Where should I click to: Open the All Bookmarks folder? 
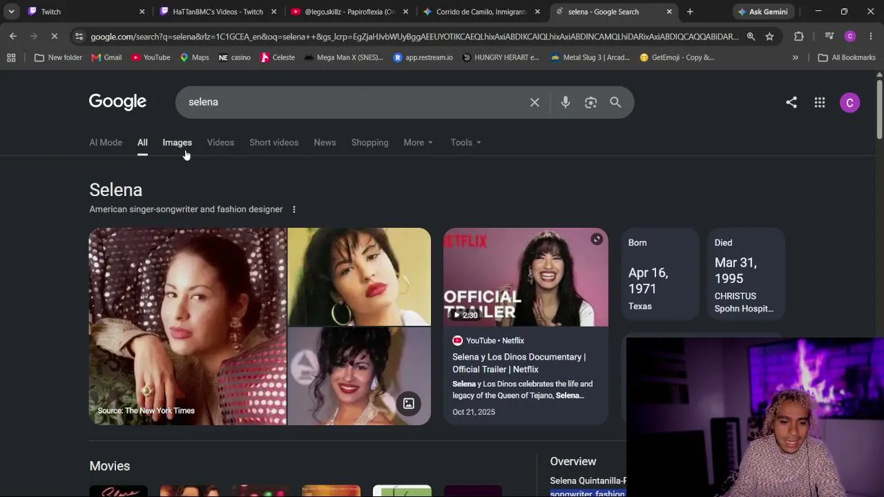tap(846, 57)
